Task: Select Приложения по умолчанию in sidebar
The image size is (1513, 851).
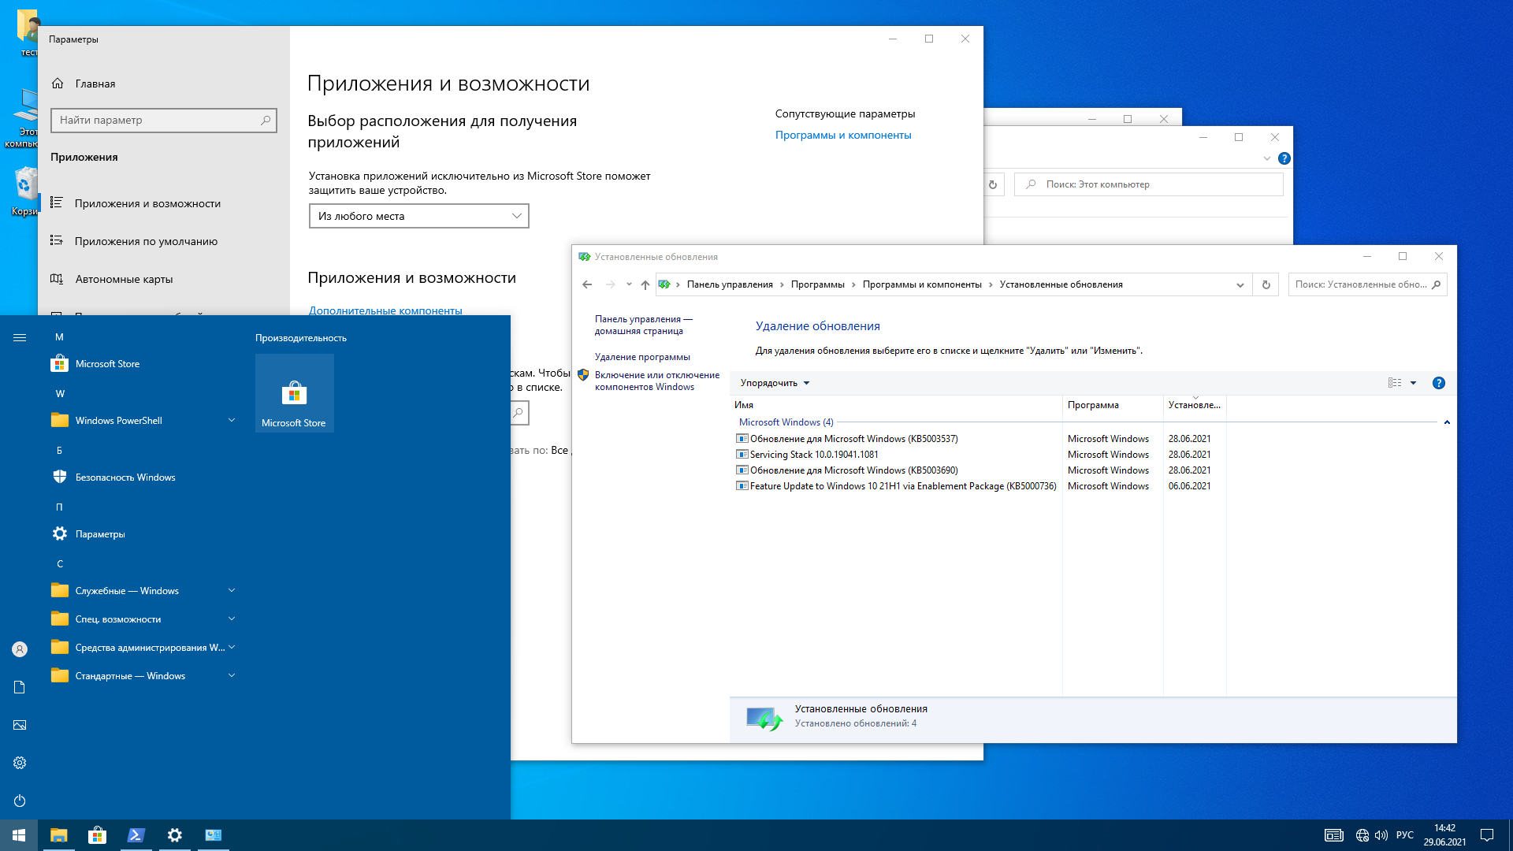Action: coord(146,241)
